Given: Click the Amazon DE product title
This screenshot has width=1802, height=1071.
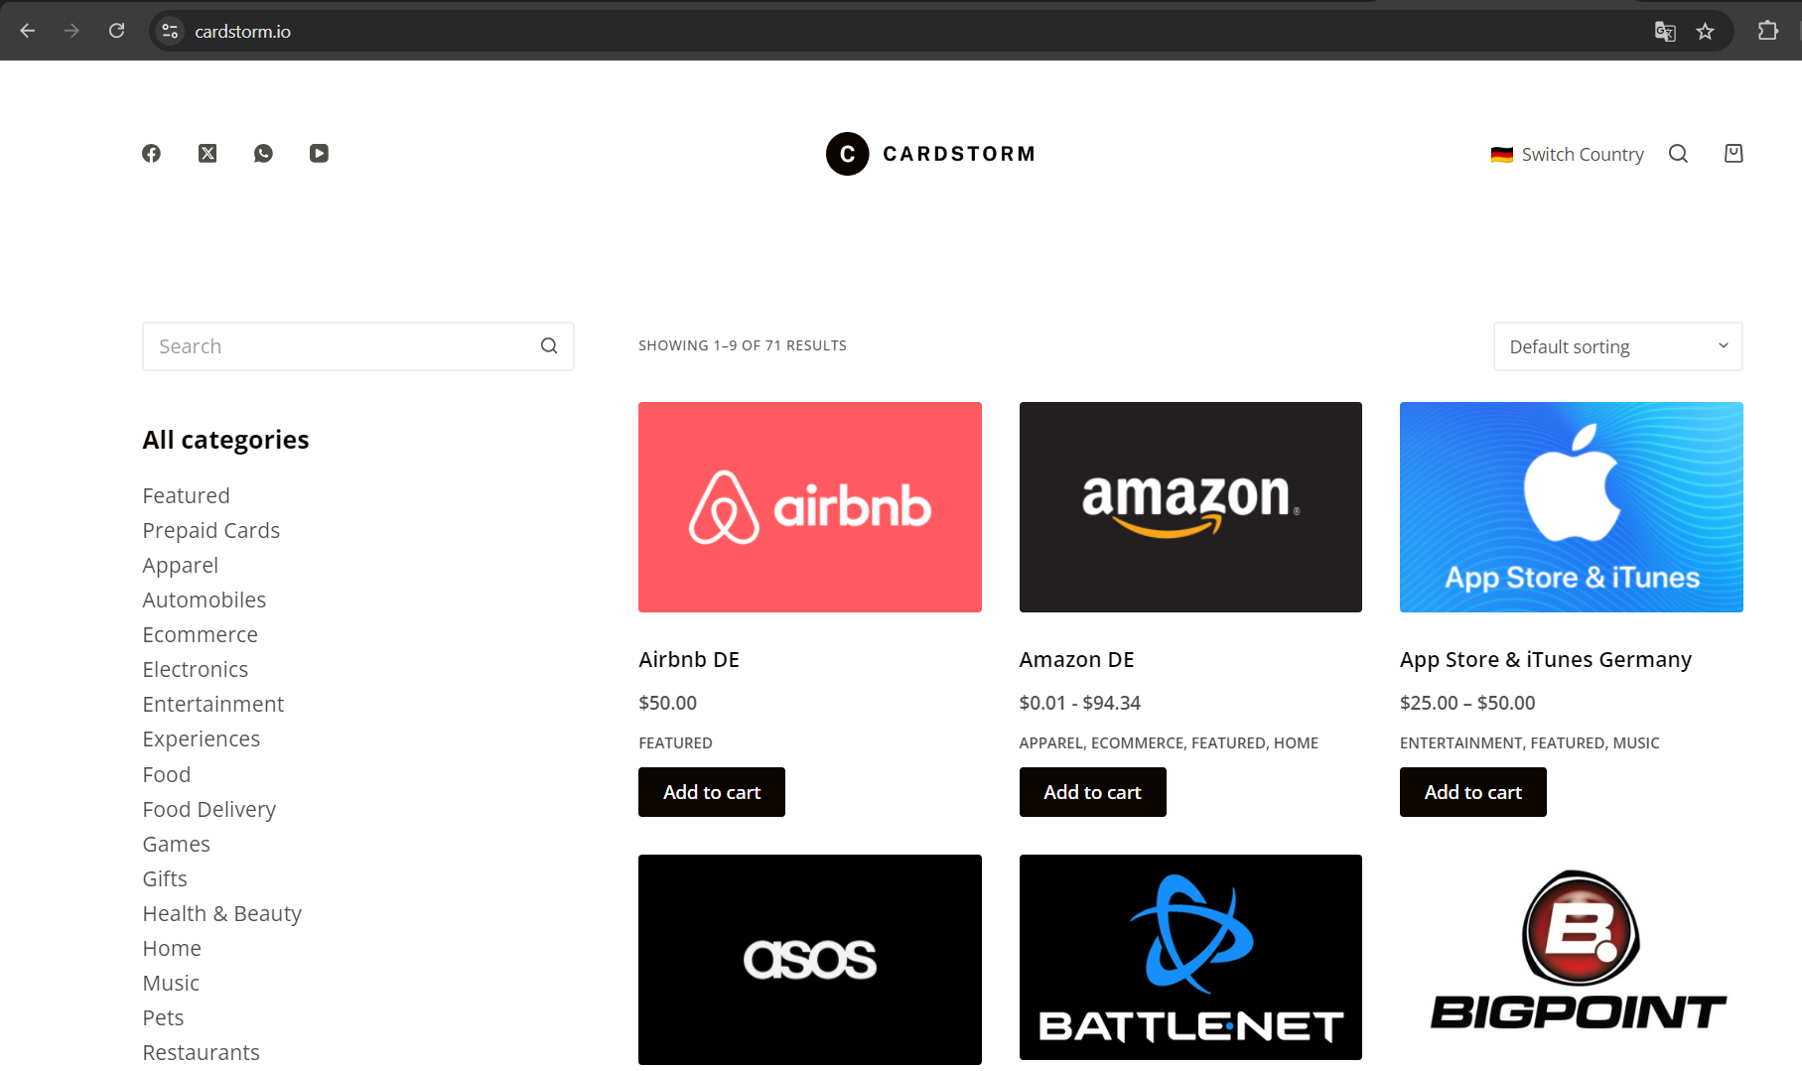Looking at the screenshot, I should click(x=1076, y=659).
